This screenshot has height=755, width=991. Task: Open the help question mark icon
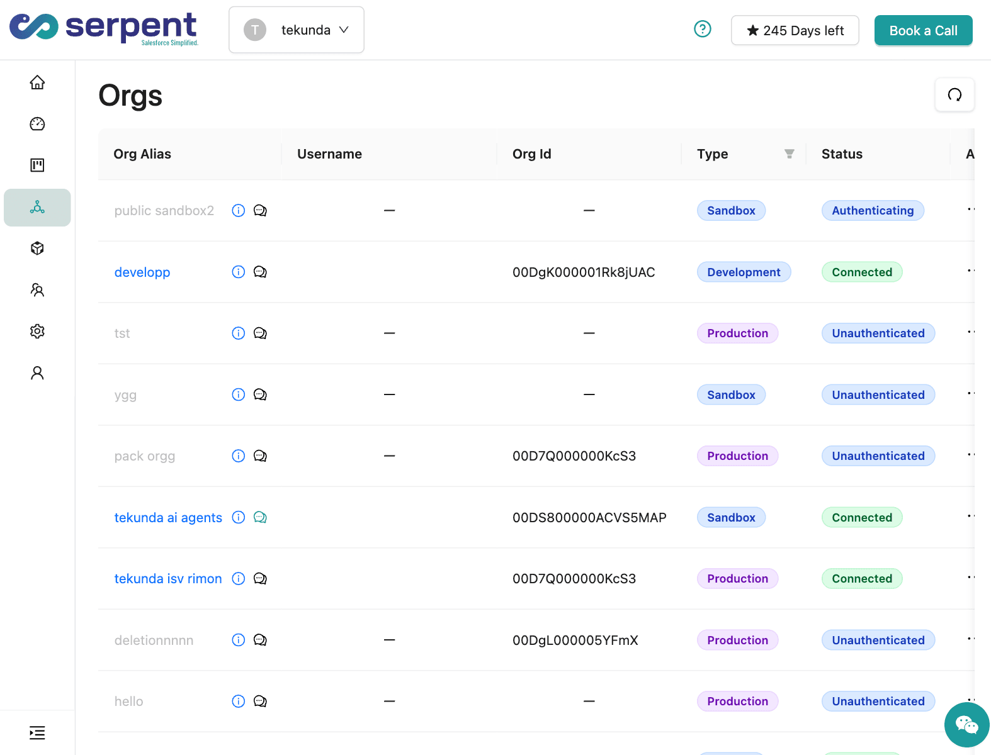click(x=702, y=30)
